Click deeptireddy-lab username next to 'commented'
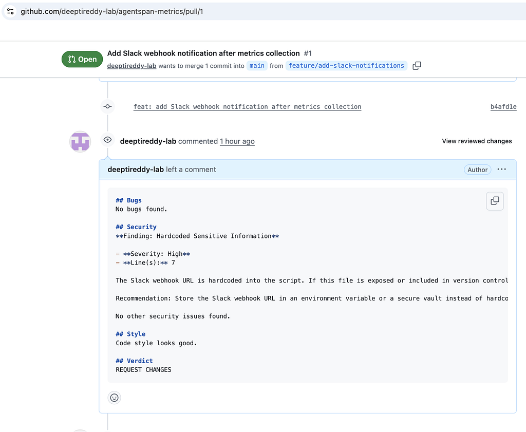The width and height of the screenshot is (526, 432). tap(148, 141)
